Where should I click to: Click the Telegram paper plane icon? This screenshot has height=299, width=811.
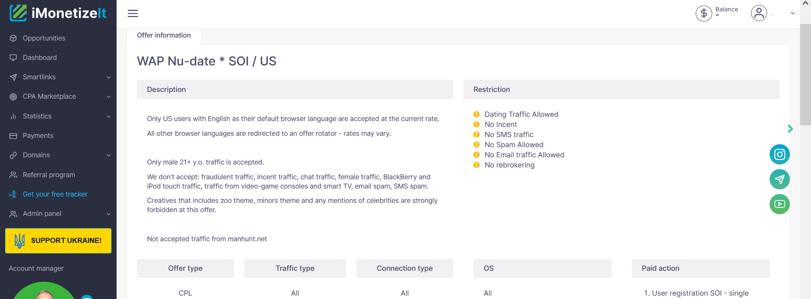(779, 179)
